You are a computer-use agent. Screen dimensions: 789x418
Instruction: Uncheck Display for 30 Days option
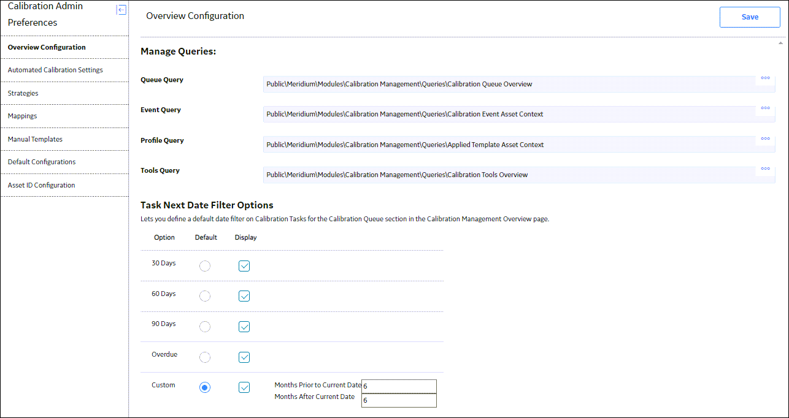click(244, 266)
